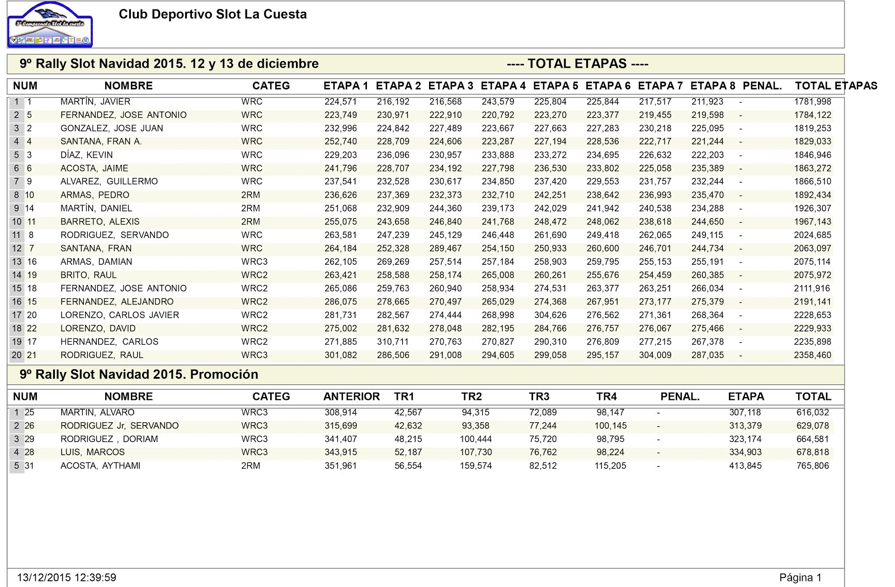895x587 pixels.
Task: Click 'MARTÍN, DANIEL' name
Action: tap(96, 208)
